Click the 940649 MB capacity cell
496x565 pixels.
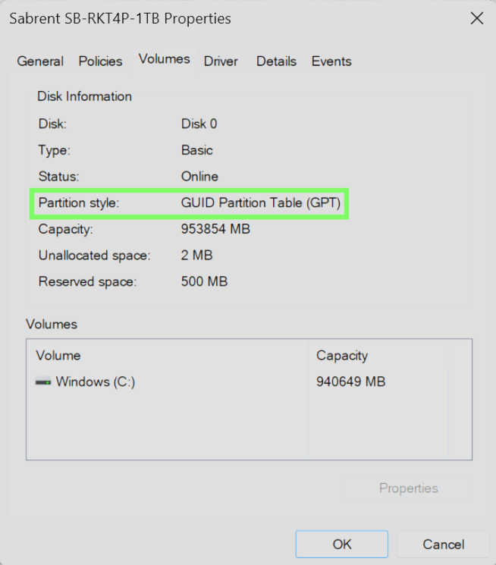coord(350,382)
